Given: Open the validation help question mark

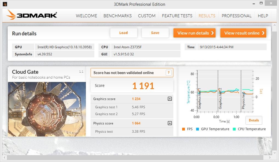Looking at the screenshot, I should (169, 73).
